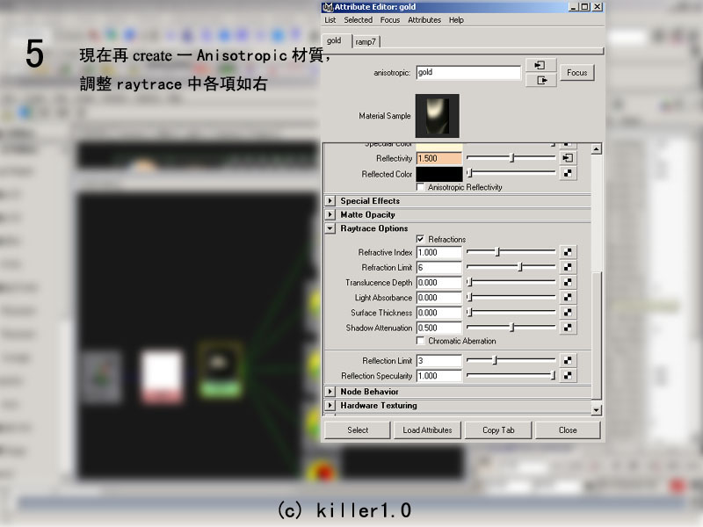Viewport: 703px width, 527px height.
Task: Expand the Hardware Texturing section
Action: pos(330,406)
